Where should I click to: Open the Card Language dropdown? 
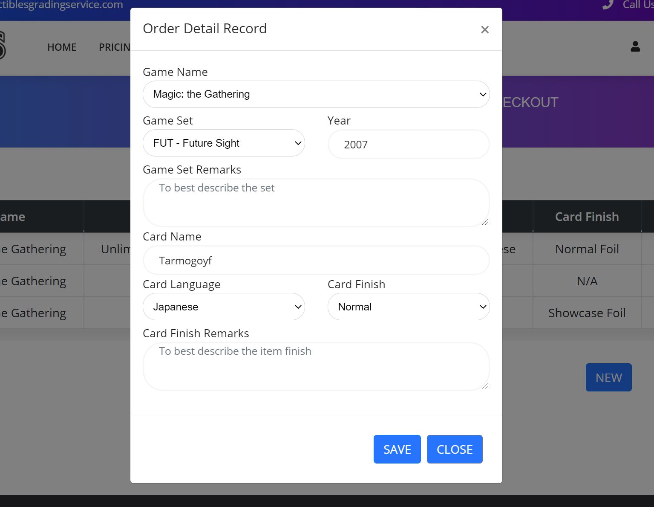tap(224, 307)
